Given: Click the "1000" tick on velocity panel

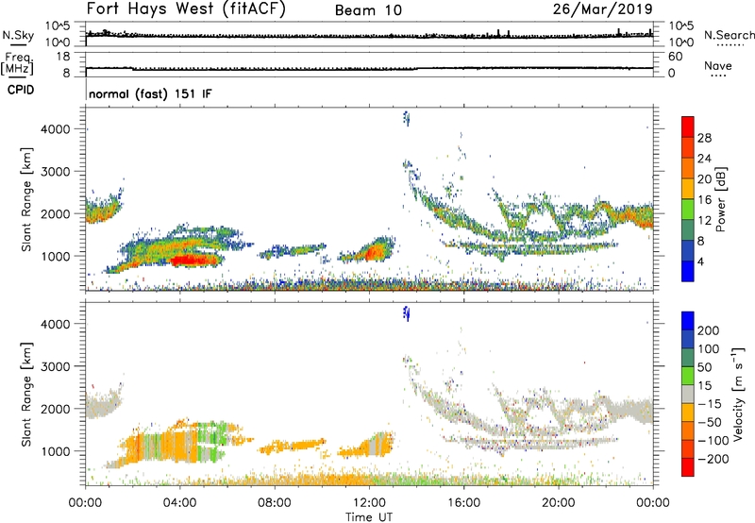Looking at the screenshot, I should (x=56, y=451).
